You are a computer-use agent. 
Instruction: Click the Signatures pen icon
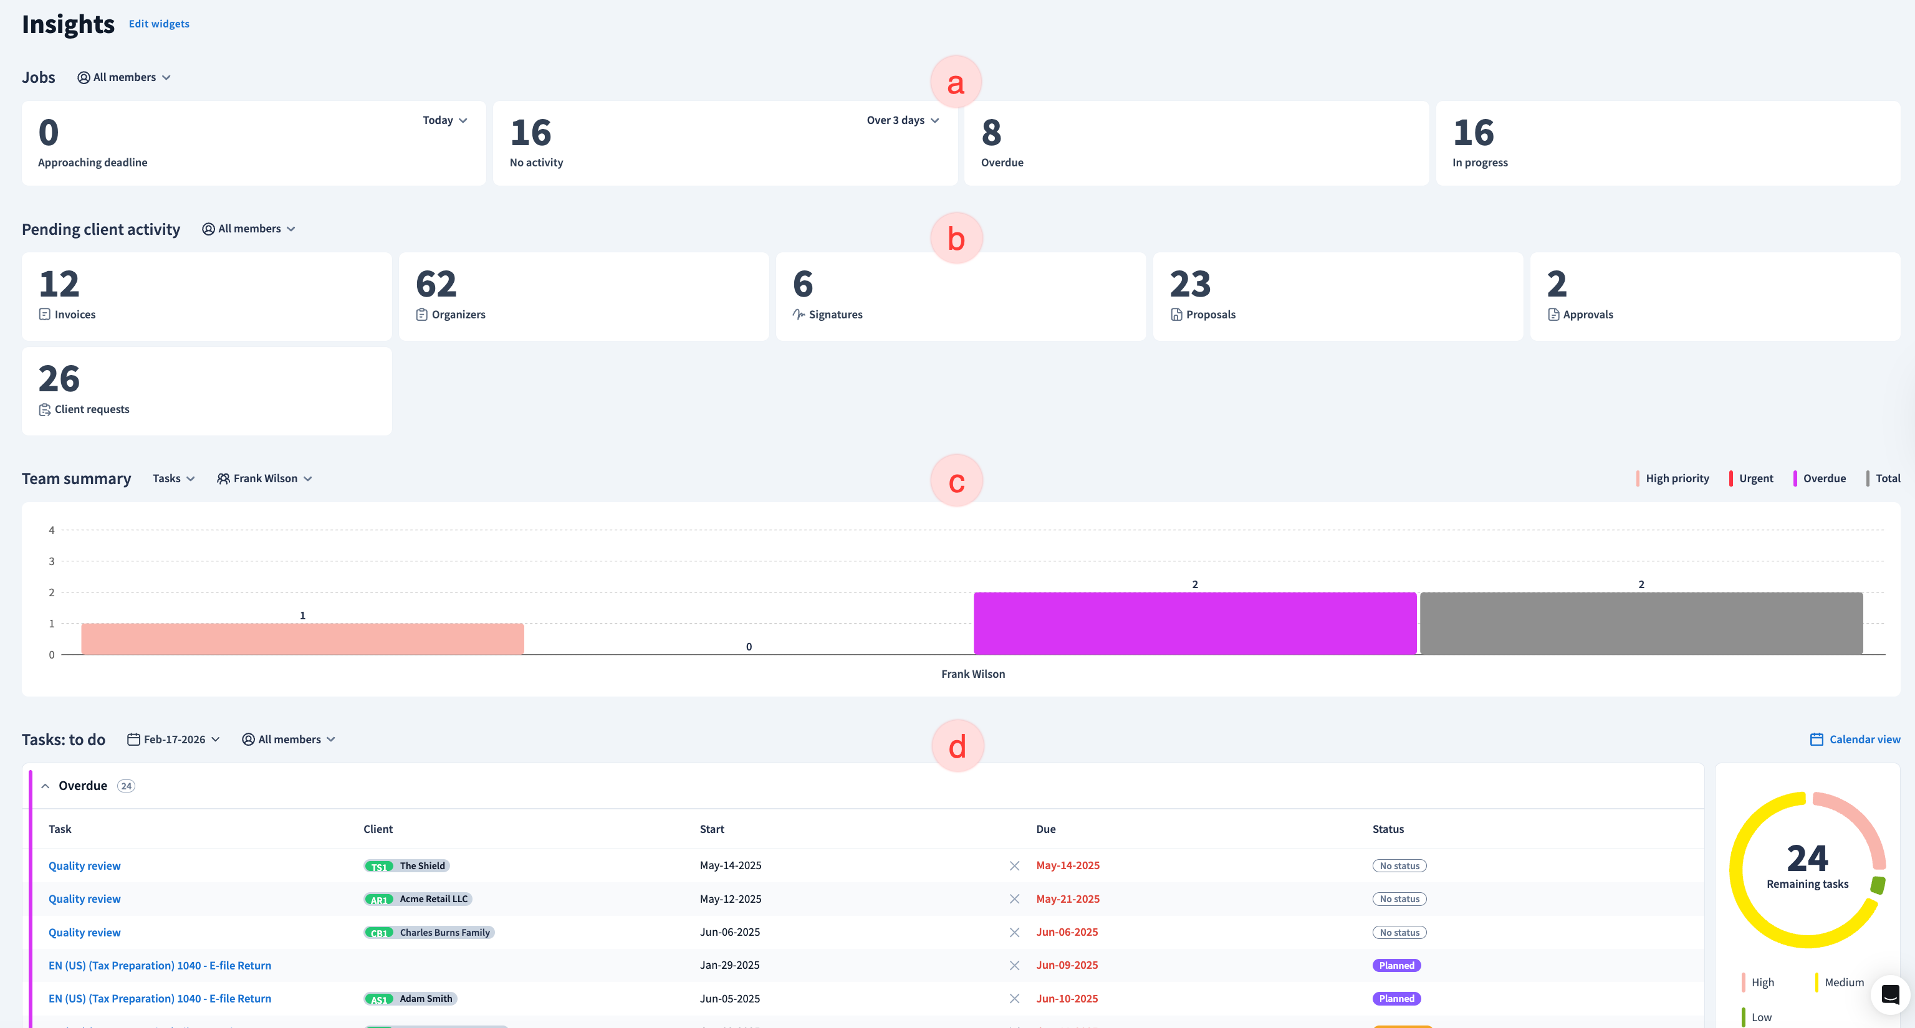coord(799,314)
